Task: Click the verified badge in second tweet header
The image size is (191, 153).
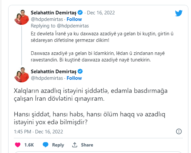Action: point(80,71)
